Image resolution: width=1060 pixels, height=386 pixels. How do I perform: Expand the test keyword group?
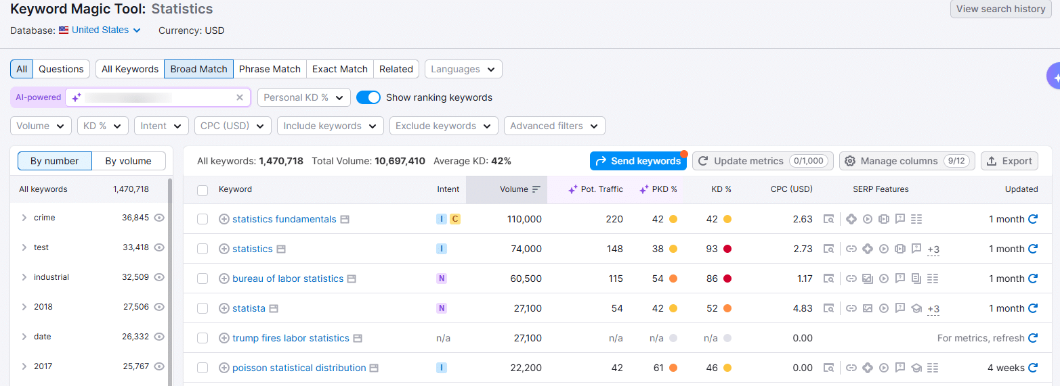24,247
